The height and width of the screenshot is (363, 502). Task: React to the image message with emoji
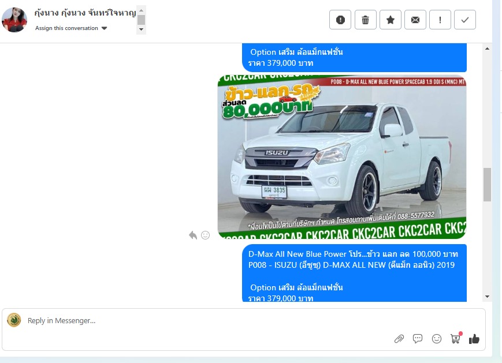[x=205, y=235]
